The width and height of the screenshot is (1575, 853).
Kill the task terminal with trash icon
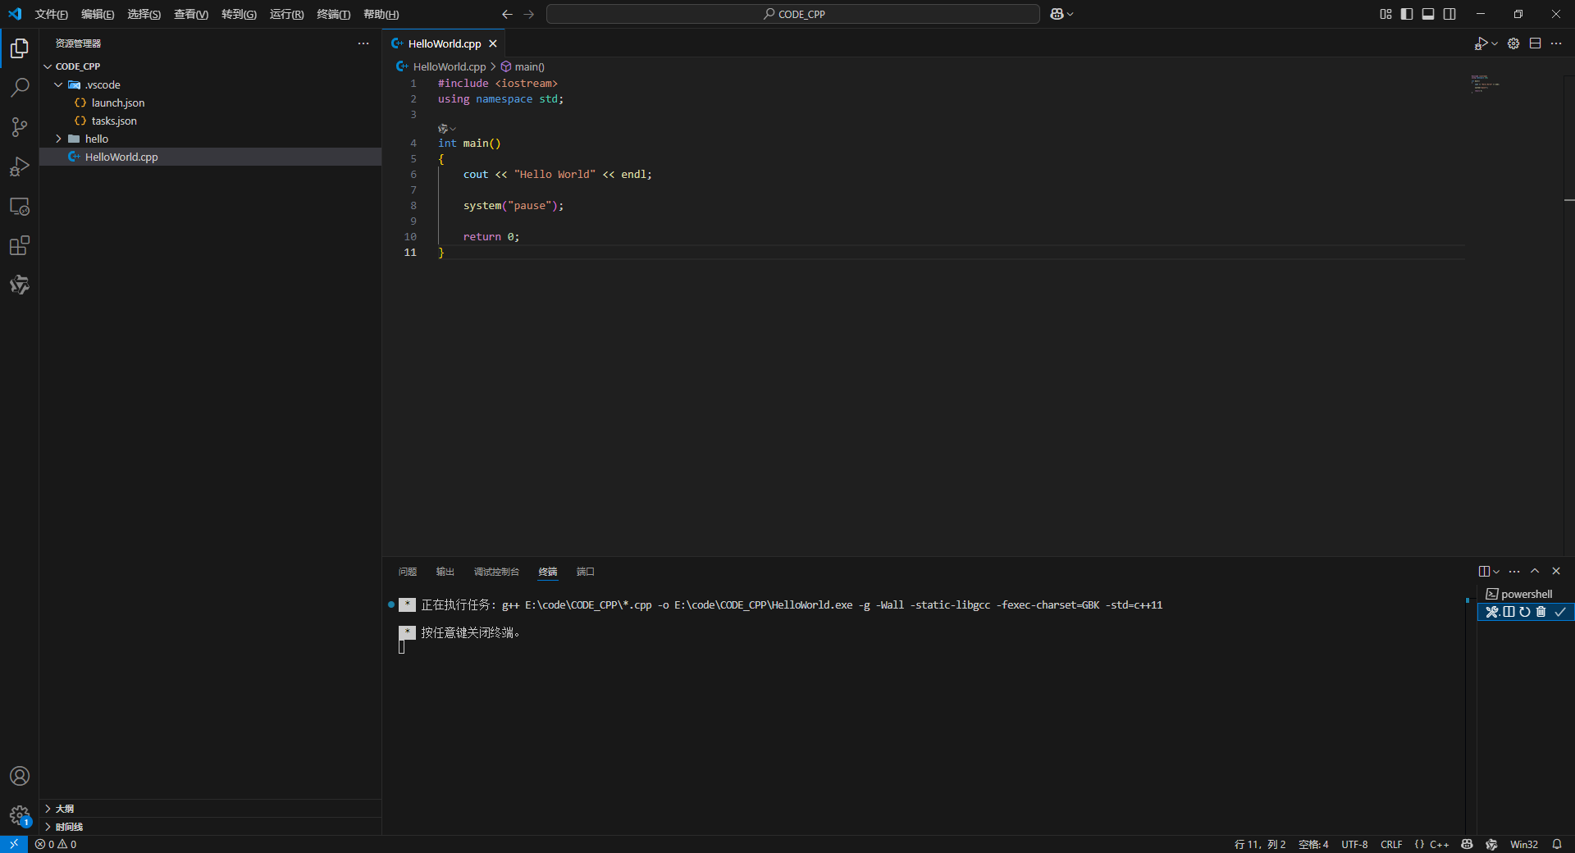(x=1541, y=612)
